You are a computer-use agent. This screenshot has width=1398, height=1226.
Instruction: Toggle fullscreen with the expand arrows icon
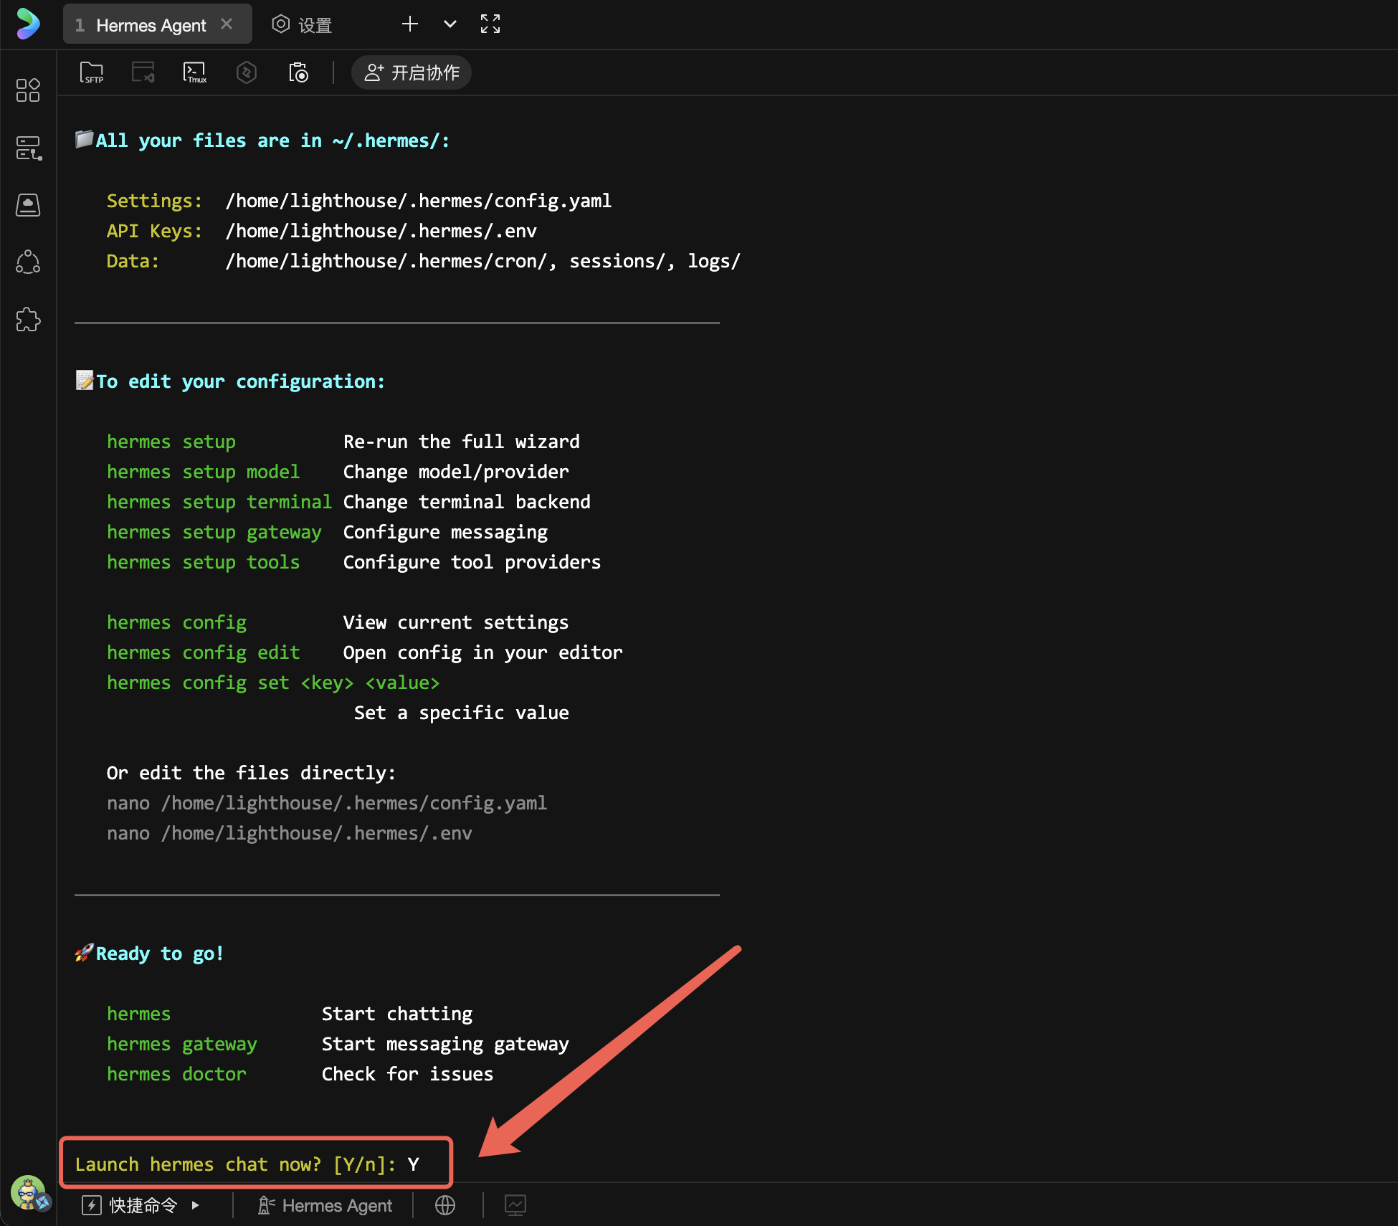pyautogui.click(x=490, y=24)
